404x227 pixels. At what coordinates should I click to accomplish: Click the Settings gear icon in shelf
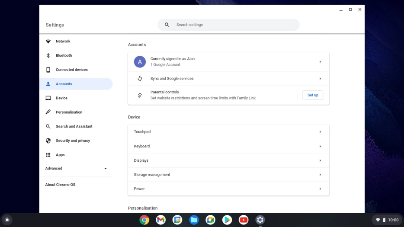coord(260,220)
